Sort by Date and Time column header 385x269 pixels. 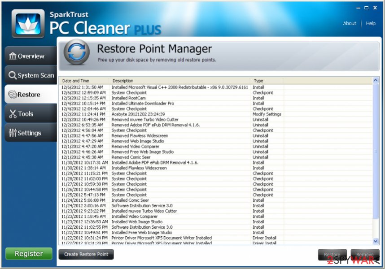tap(84, 81)
